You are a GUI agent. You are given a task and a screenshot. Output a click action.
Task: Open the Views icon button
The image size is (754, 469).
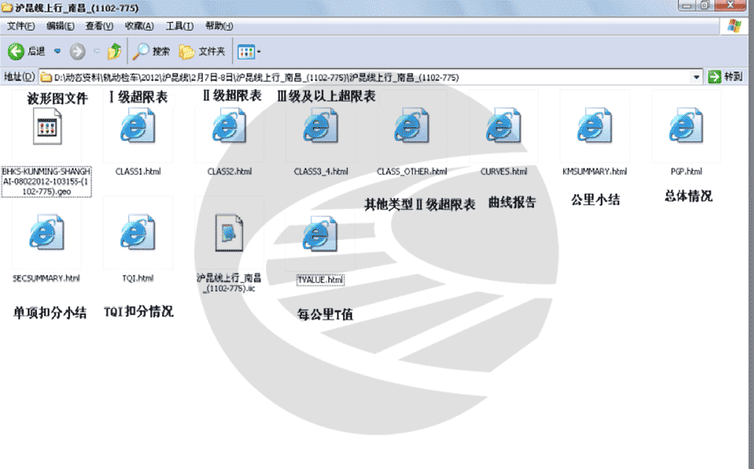pyautogui.click(x=246, y=52)
